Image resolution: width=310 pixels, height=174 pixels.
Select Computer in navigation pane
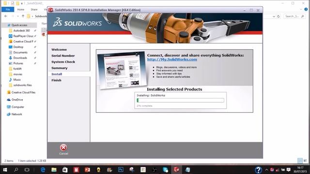[17, 107]
